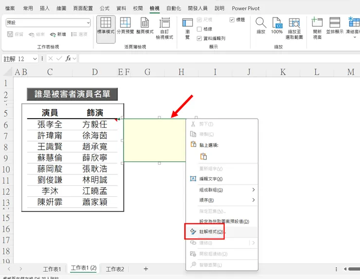This screenshot has width=360, height=279.
Task: Click the title 誰是被害者演員名單
Action: point(72,94)
